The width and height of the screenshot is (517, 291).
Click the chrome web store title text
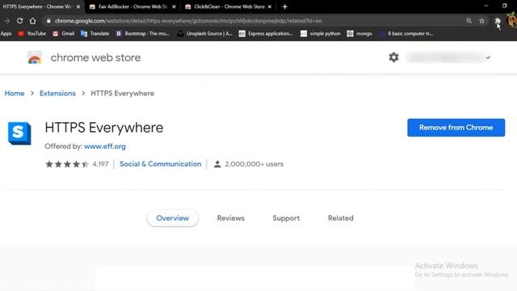tap(95, 57)
